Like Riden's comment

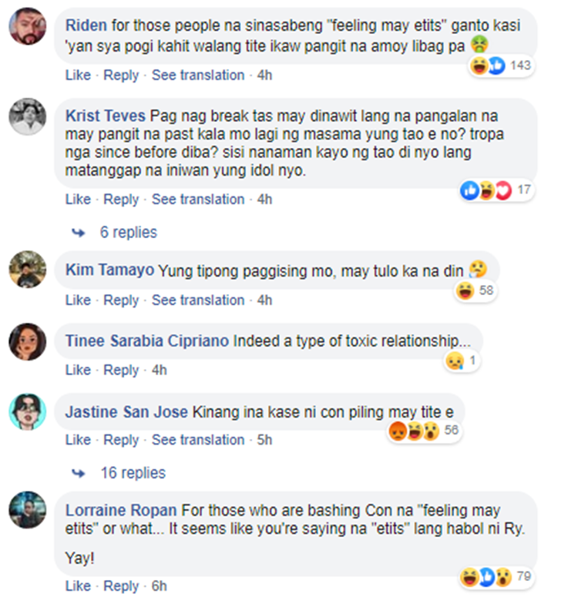[x=79, y=75]
